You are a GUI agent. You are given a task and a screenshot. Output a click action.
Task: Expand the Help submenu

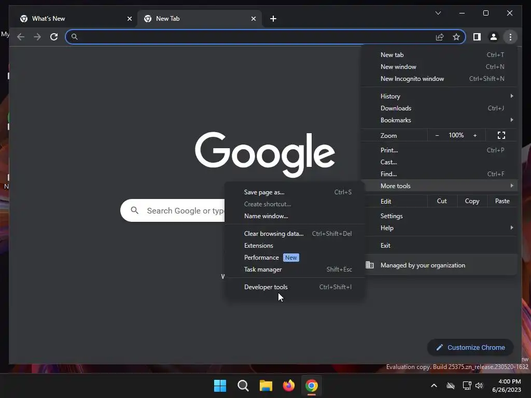[x=439, y=228]
